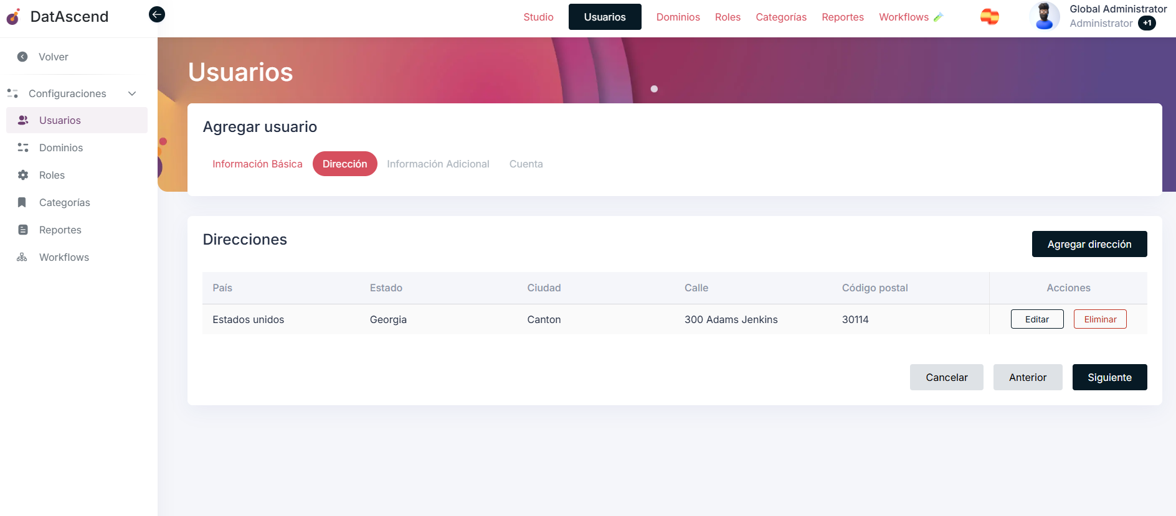Click the Usuarios people icon in sidebar

coord(23,120)
